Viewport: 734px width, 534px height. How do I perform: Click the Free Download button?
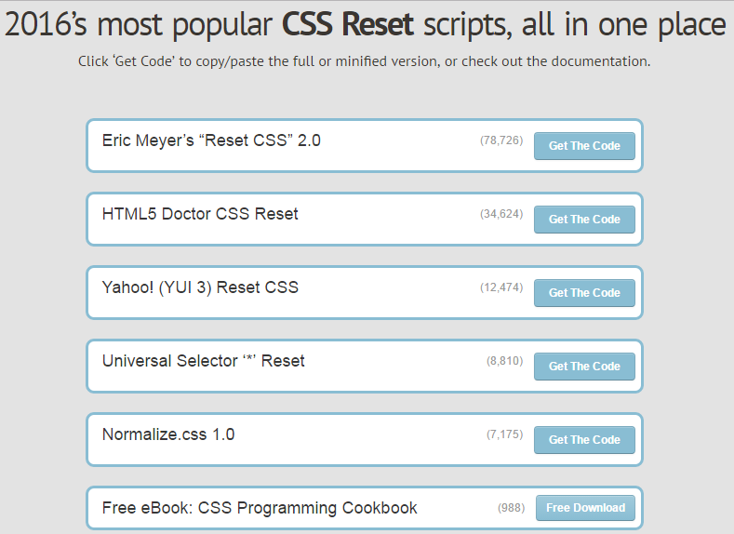coord(585,508)
